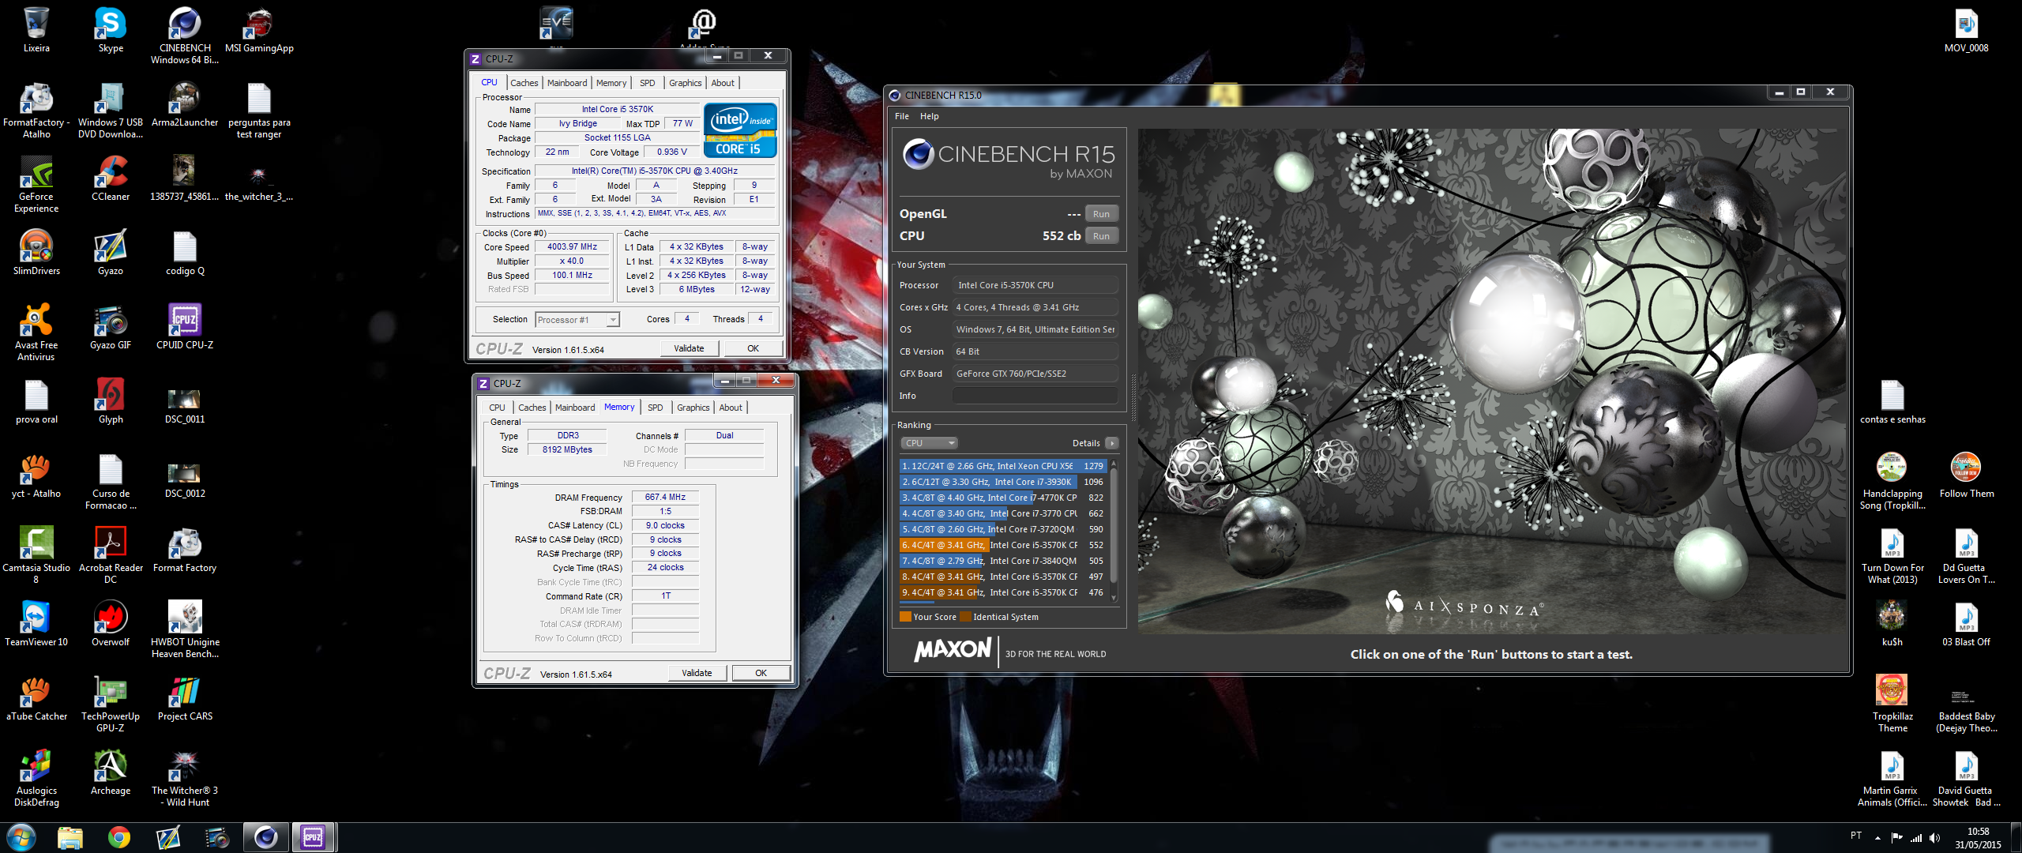Switch to the CPU-Z taskbar button
Image resolution: width=2022 pixels, height=853 pixels.
314,837
